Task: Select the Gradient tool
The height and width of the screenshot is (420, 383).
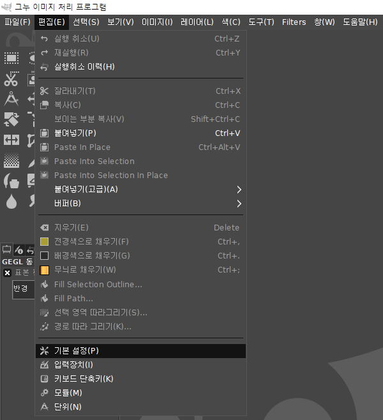Action: point(11,160)
